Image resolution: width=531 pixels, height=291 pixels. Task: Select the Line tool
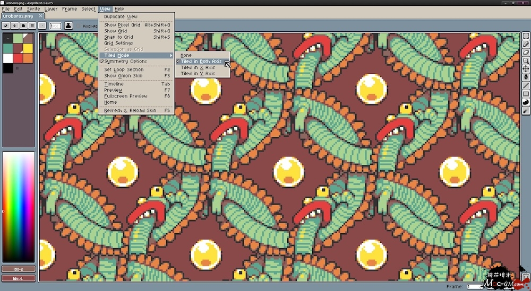526,85
